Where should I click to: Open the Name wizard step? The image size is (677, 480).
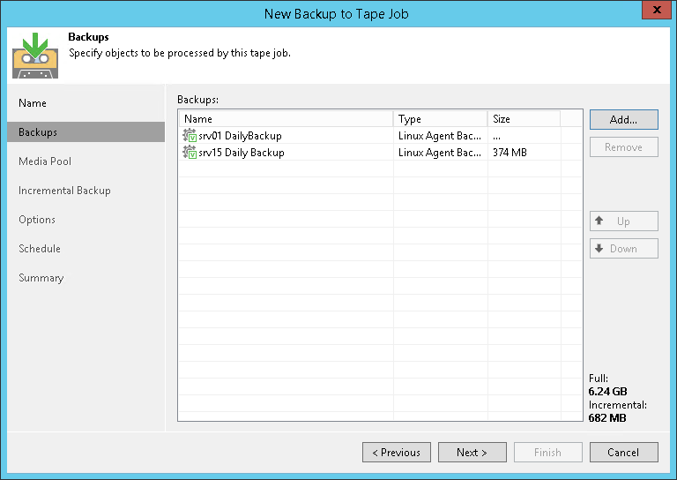coord(33,103)
